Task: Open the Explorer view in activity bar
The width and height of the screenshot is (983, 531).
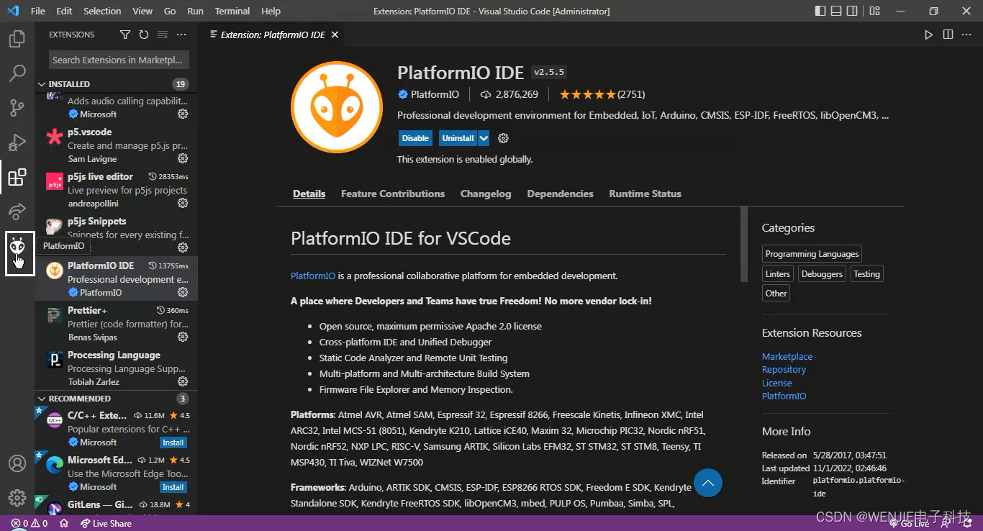Action: [x=17, y=38]
